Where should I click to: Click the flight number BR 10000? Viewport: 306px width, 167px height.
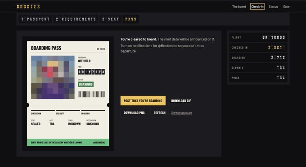pos(274,37)
